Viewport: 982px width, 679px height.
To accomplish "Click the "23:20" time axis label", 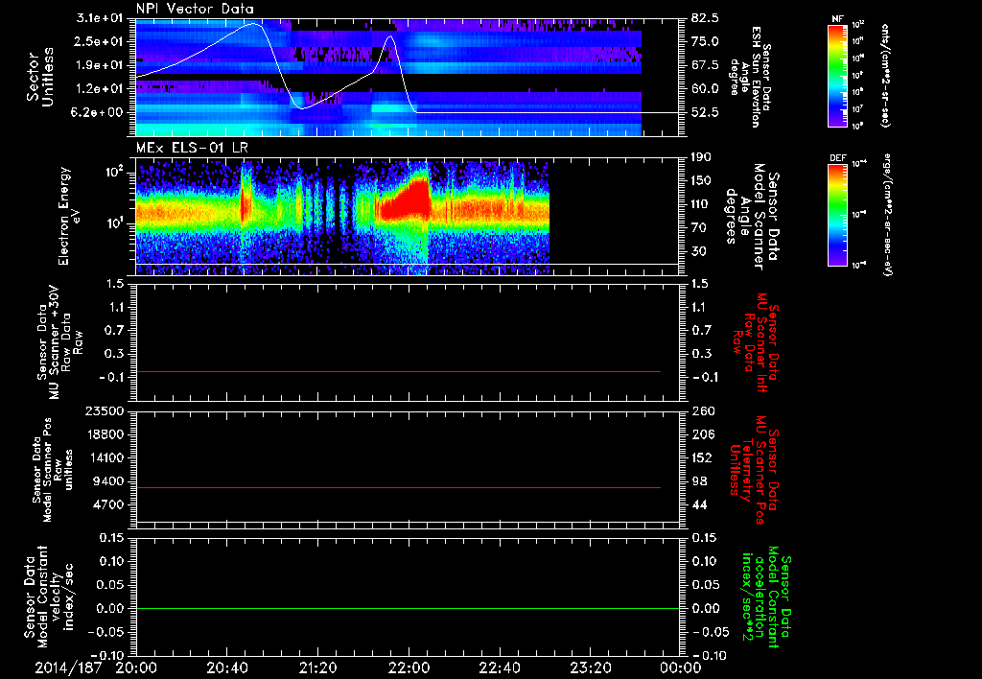I will (590, 667).
